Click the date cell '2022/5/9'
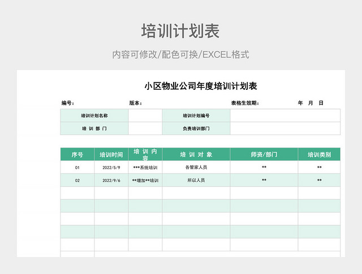 (x=111, y=167)
